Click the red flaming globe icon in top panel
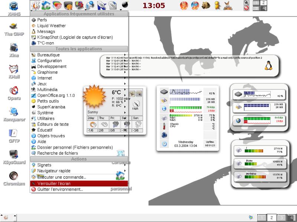The height and width of the screenshot is (222, 297). click(184, 5)
